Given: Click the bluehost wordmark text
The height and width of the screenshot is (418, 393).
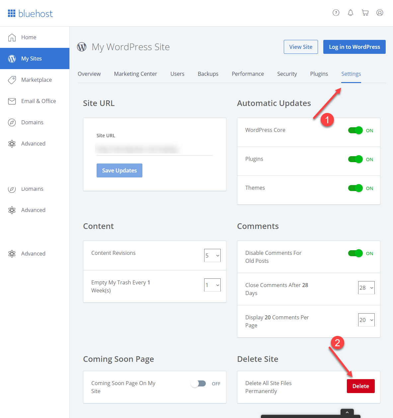Looking at the screenshot, I should tap(36, 14).
